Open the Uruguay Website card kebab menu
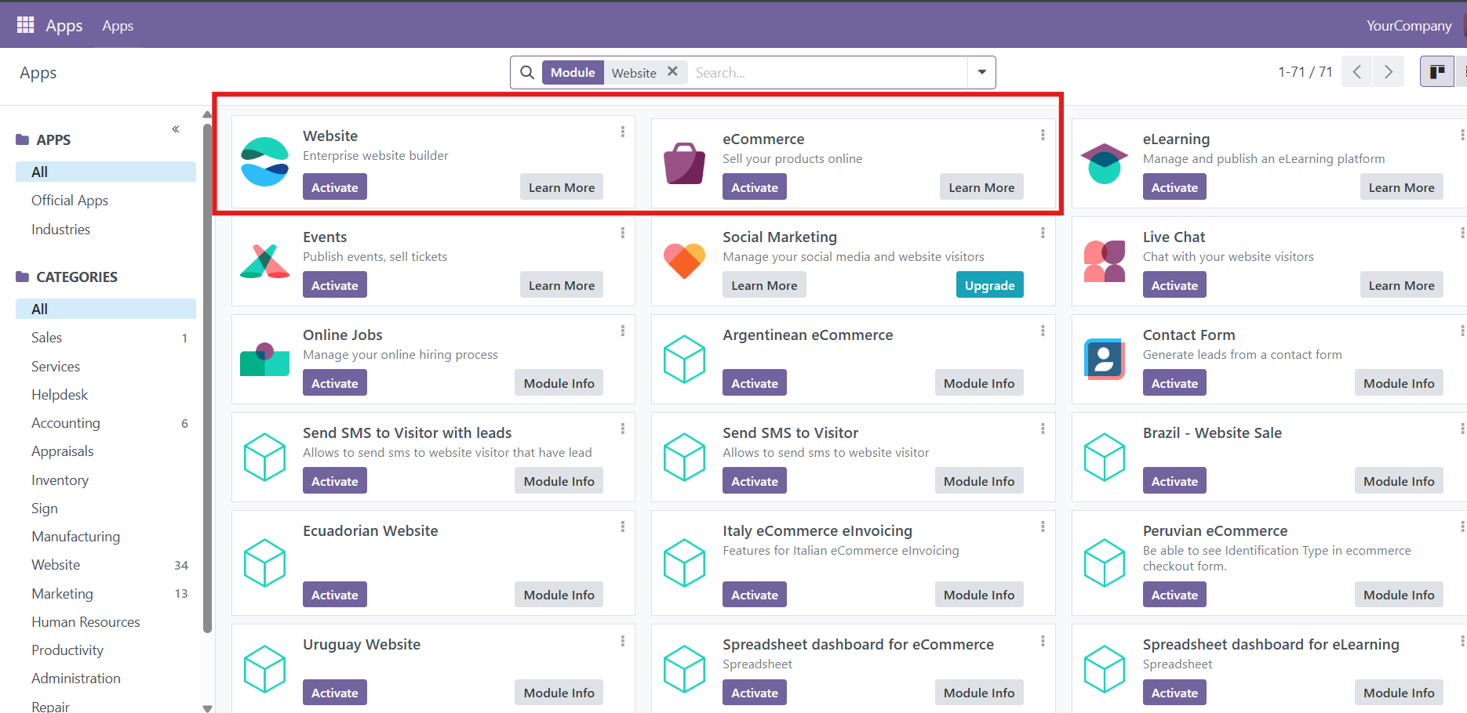Viewport: 1467px width, 713px height. [x=623, y=641]
